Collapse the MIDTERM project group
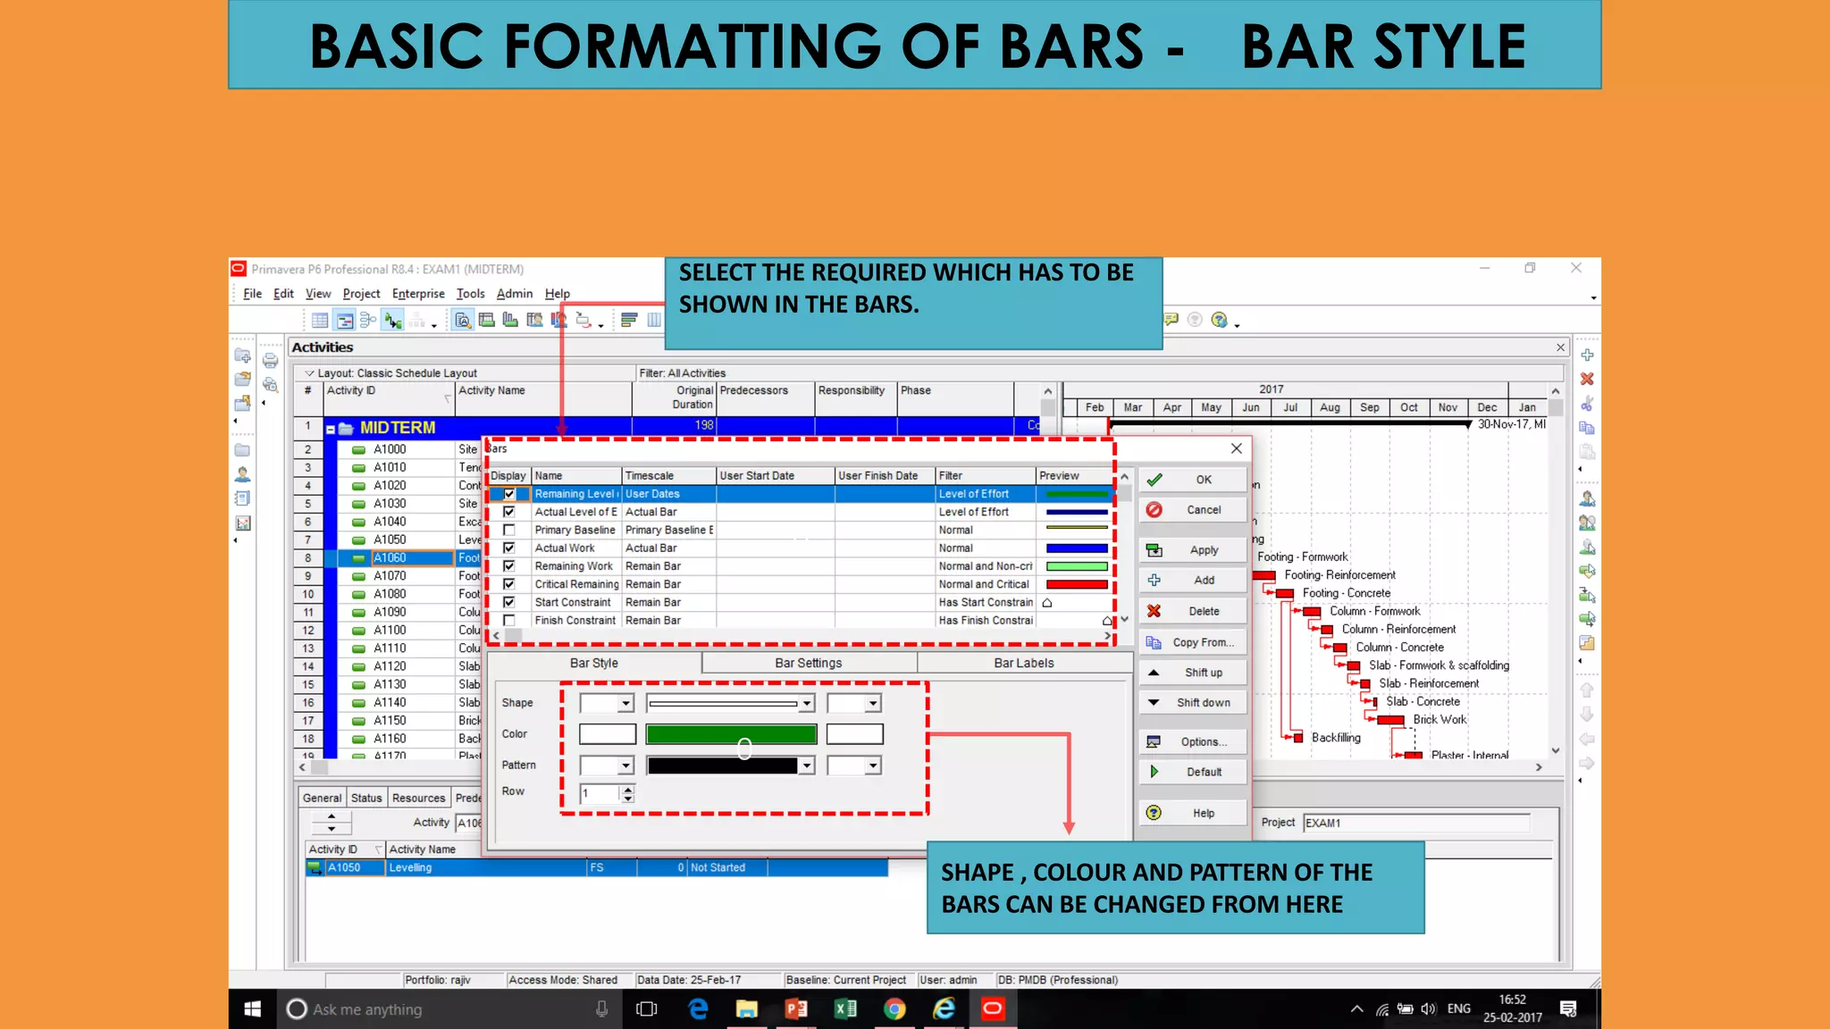1830x1029 pixels. tap(331, 429)
